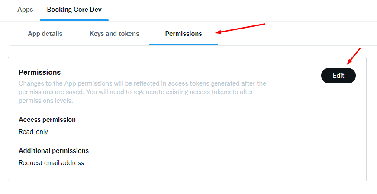
Task: Click the blue underline beneath Permissions tab
Action: (184, 44)
